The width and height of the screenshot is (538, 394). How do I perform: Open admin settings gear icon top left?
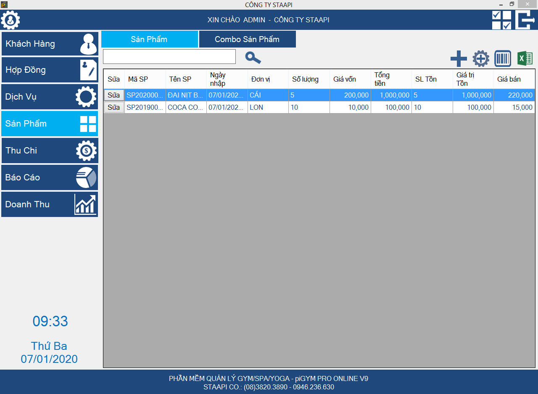click(11, 20)
